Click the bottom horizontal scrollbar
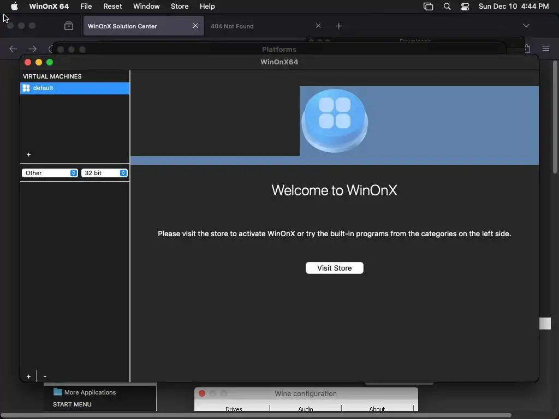559x419 pixels. click(255, 415)
